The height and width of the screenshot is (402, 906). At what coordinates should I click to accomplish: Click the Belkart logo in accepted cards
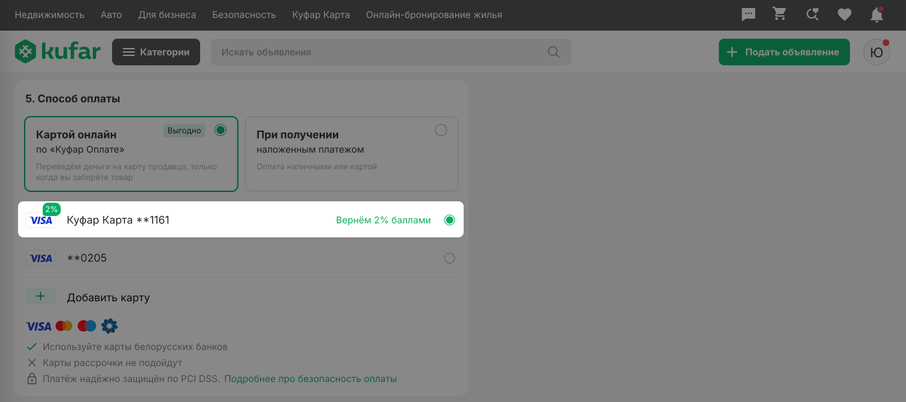[109, 326]
